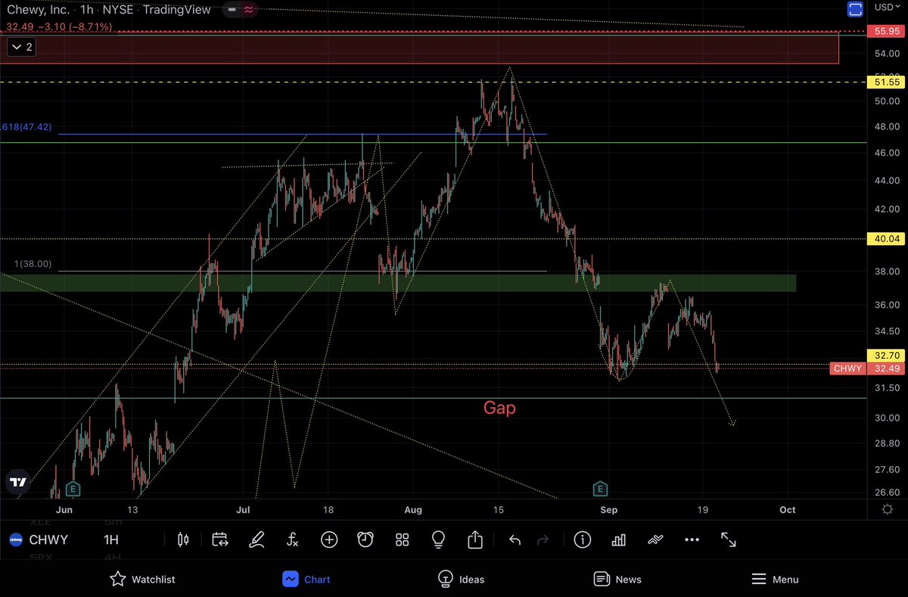This screenshot has width=908, height=597.
Task: Click the lightbulb icon in chart toolbar
Action: pos(438,539)
